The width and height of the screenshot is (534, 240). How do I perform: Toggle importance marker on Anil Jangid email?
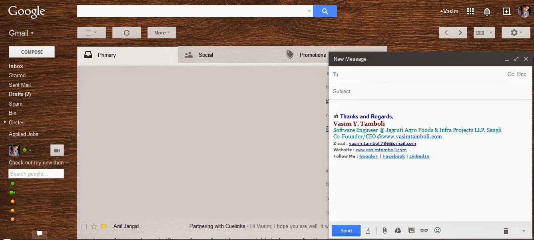[x=104, y=226]
